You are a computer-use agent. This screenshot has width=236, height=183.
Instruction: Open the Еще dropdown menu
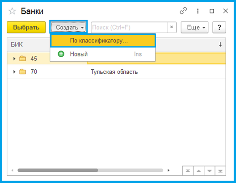(x=194, y=27)
